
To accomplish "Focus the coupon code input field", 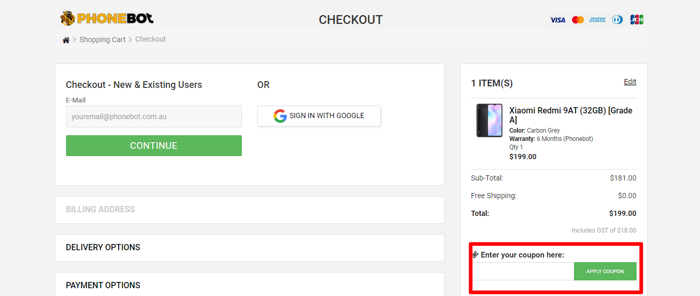I will pyautogui.click(x=523, y=271).
